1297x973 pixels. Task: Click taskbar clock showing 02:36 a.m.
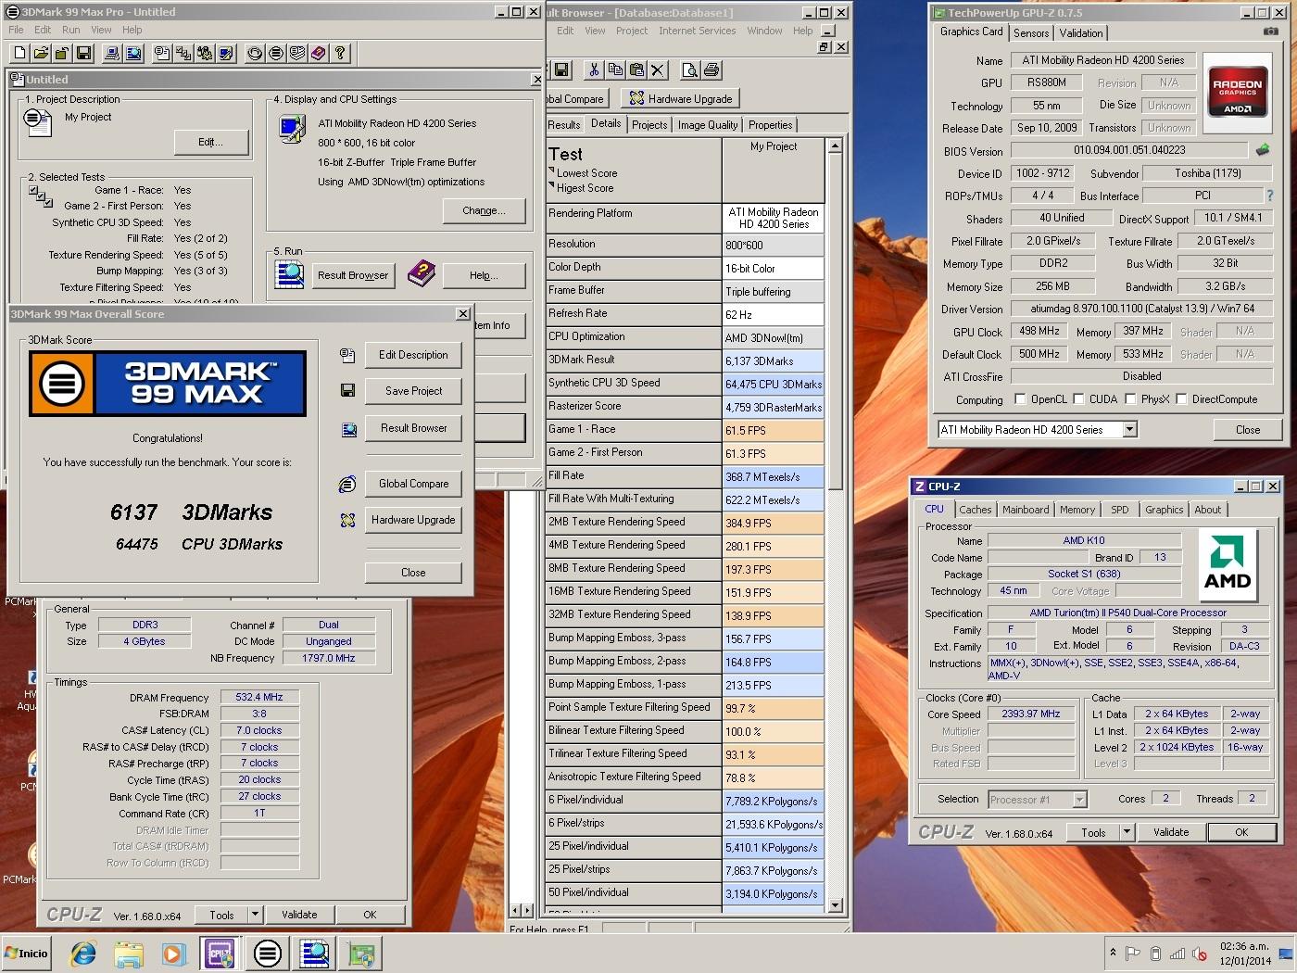[x=1245, y=953]
